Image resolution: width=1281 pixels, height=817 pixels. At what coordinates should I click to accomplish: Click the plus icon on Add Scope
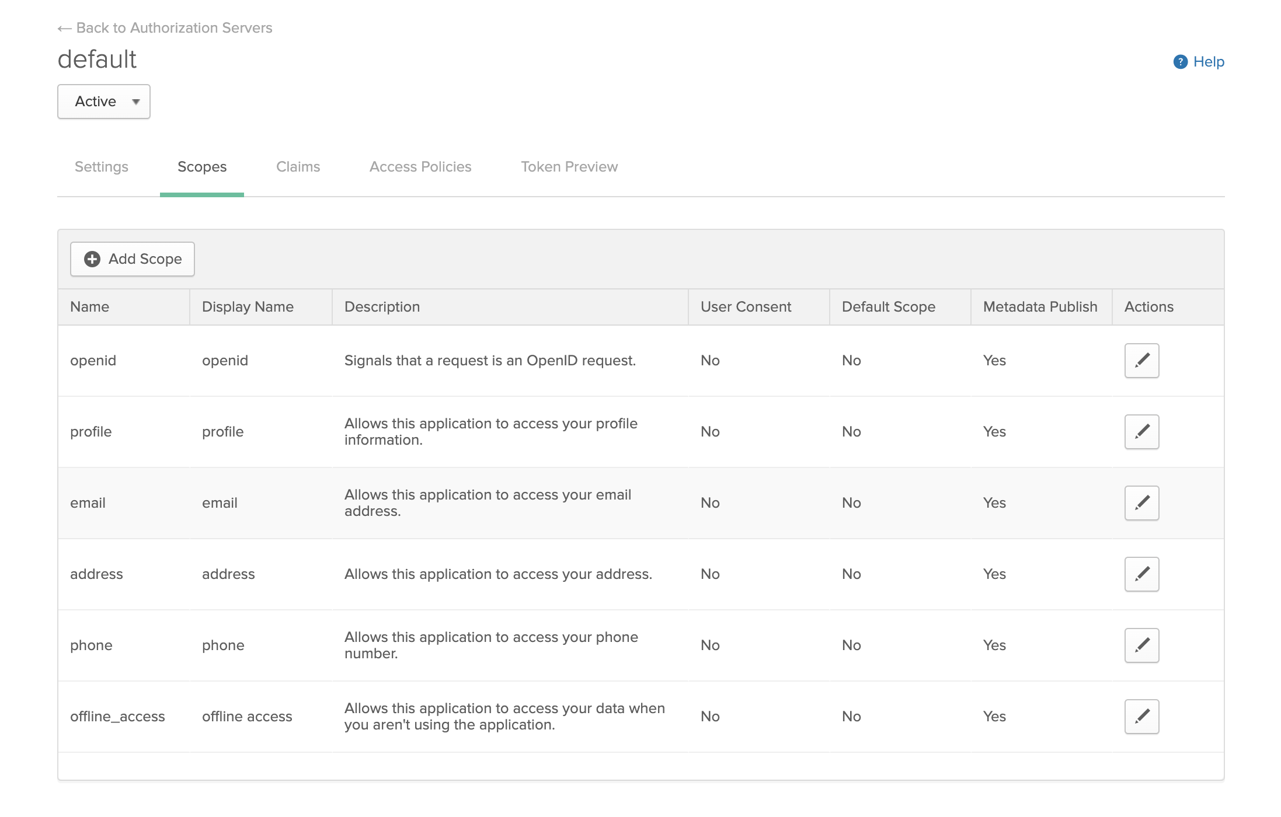(x=92, y=259)
